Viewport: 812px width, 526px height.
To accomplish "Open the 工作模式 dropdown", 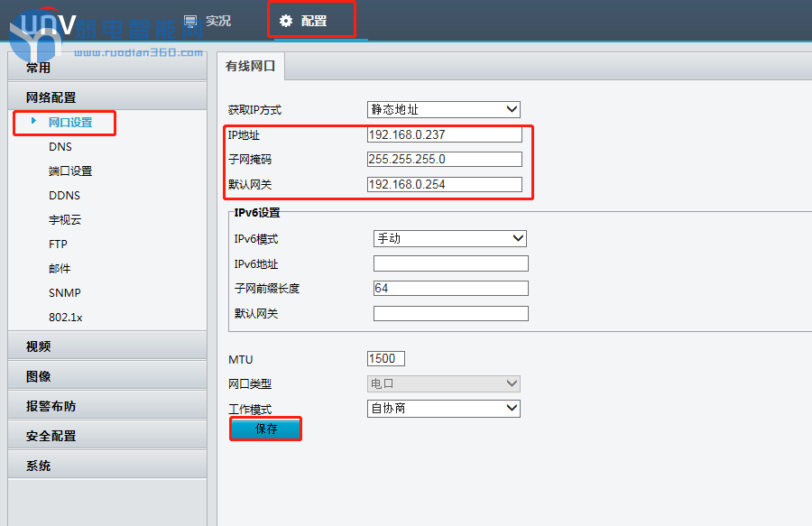I will point(444,408).
